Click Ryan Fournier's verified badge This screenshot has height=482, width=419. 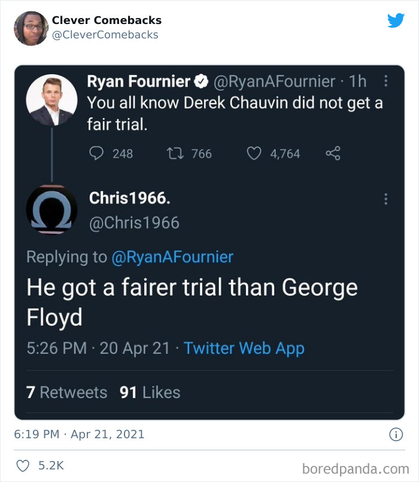203,81
